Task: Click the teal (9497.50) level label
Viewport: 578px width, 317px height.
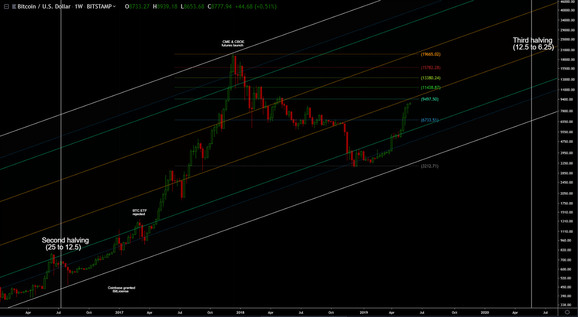Action: coord(430,99)
